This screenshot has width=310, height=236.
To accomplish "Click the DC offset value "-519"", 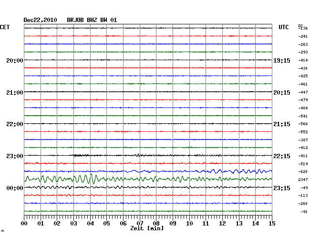I will coord(303,164).
